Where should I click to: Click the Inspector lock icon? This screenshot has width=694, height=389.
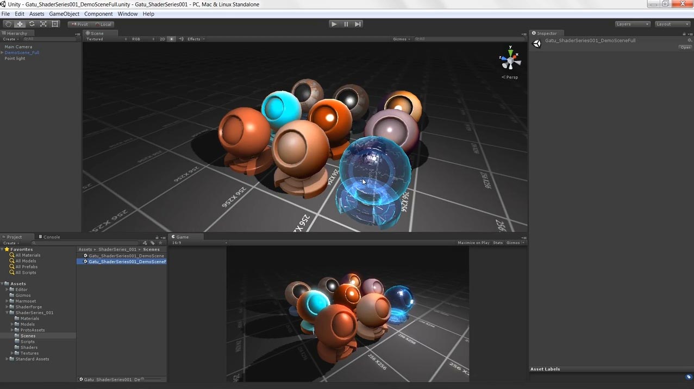[684, 34]
